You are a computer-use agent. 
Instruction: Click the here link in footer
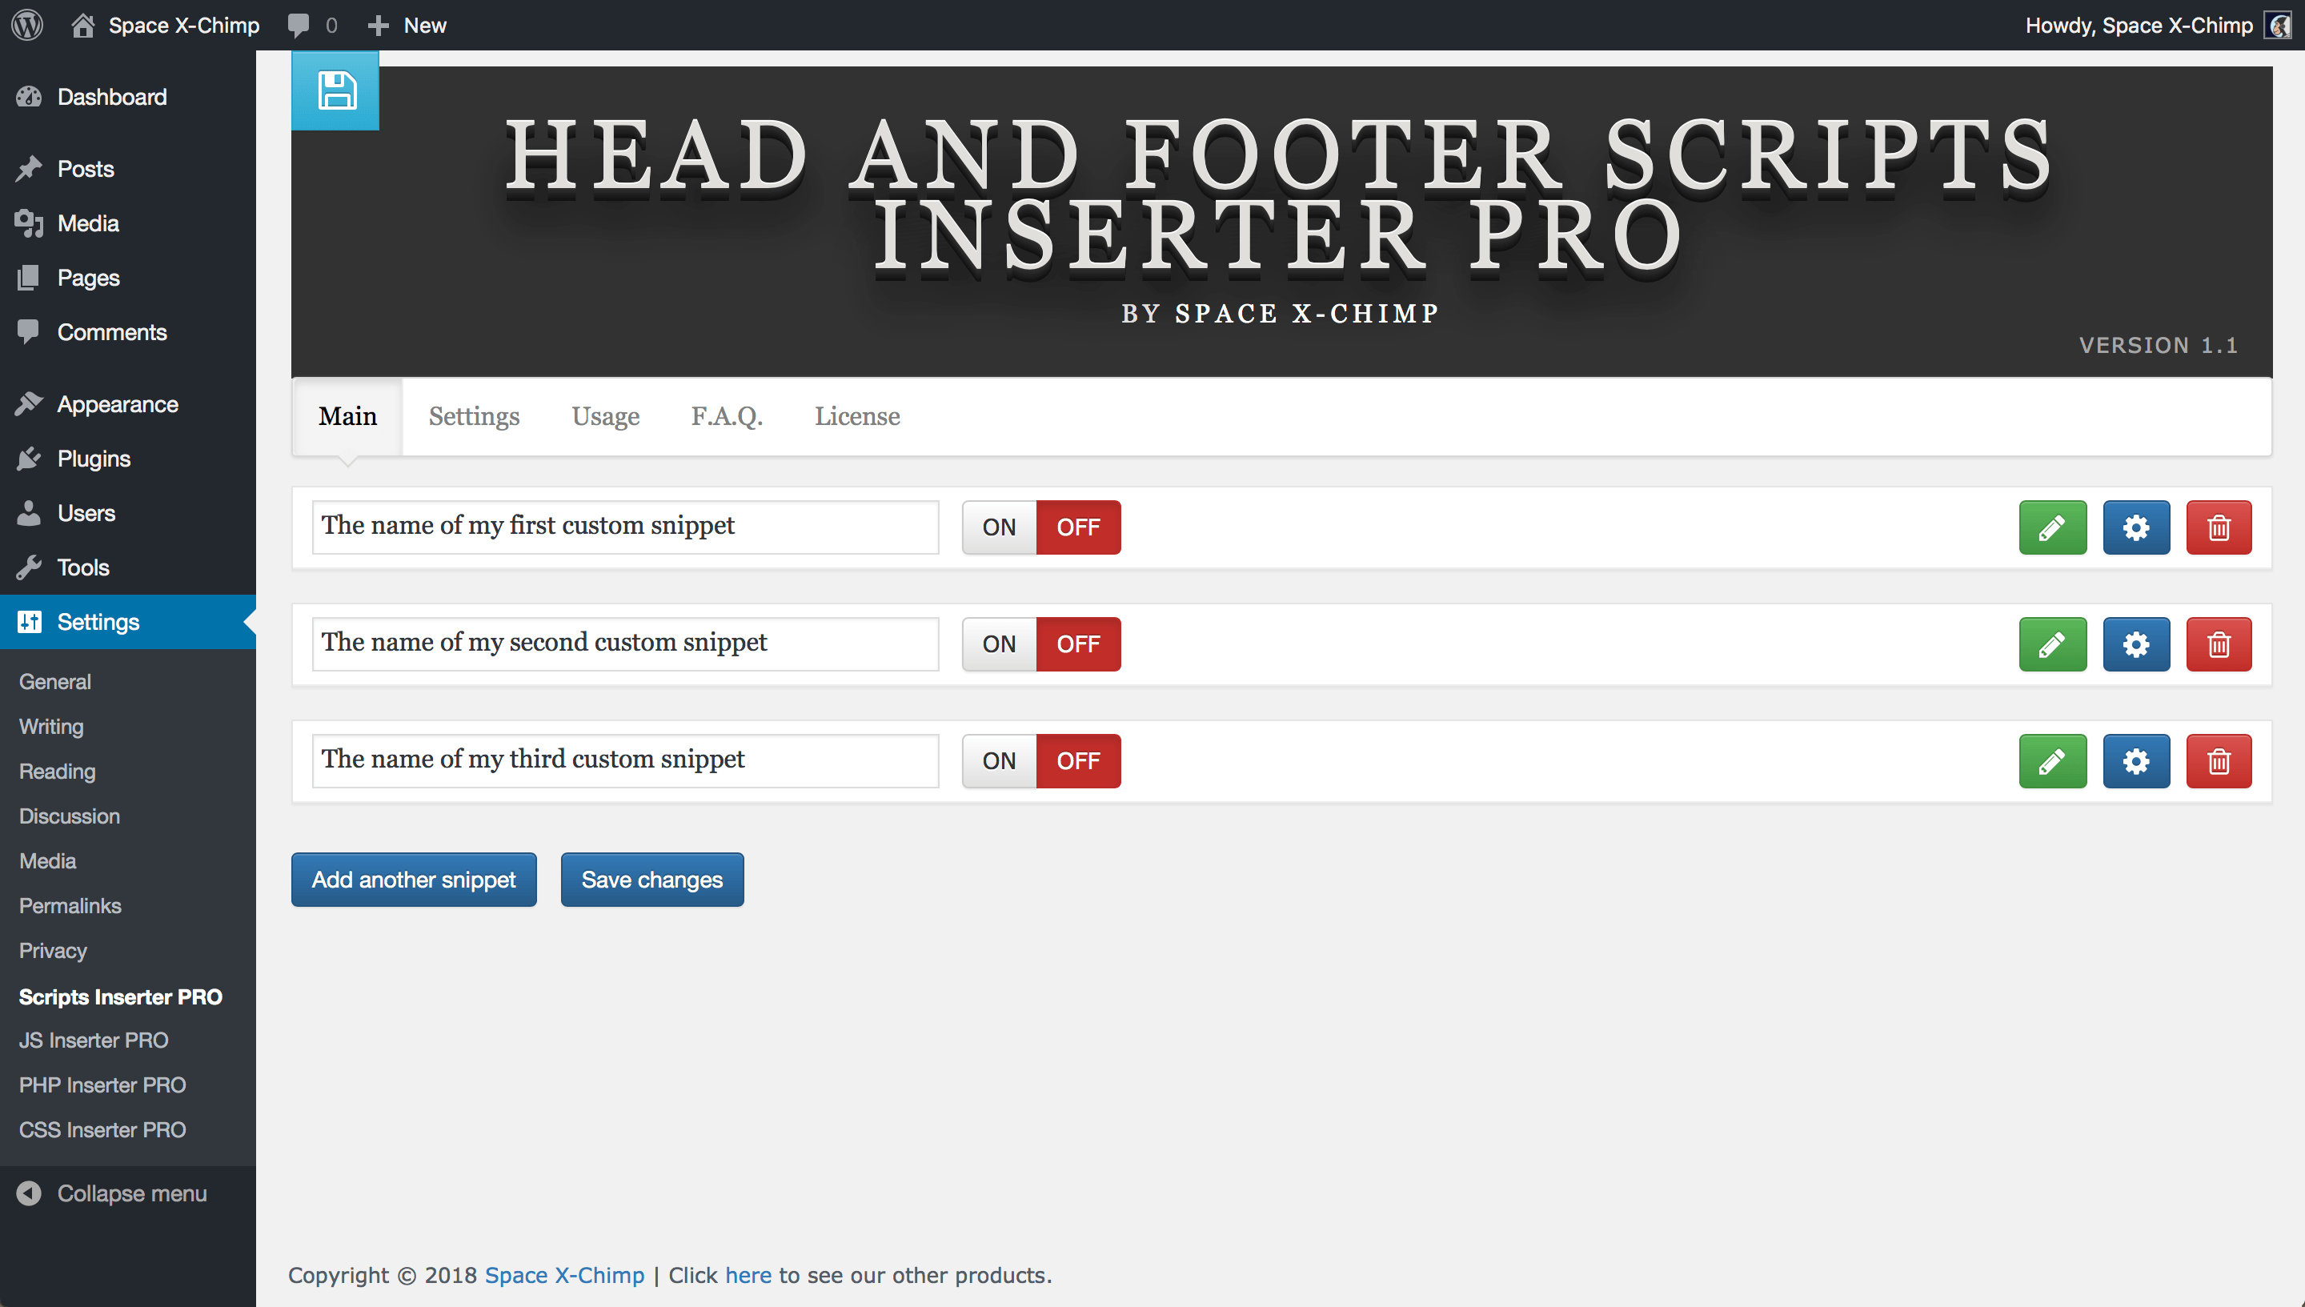(x=748, y=1273)
